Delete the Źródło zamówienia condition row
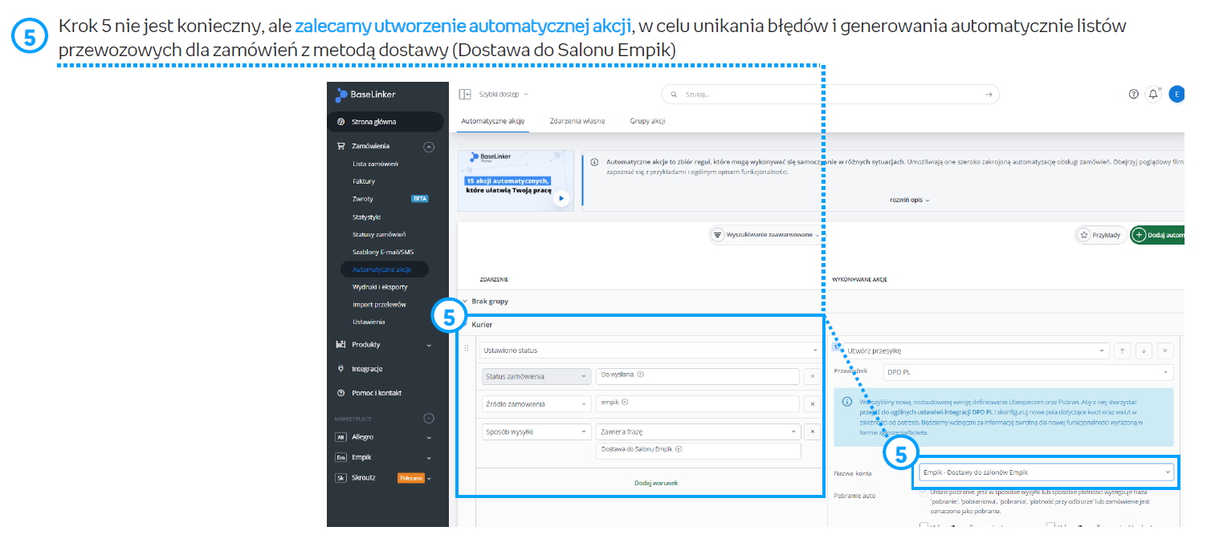Viewport: 1211px width, 547px height. 811,404
